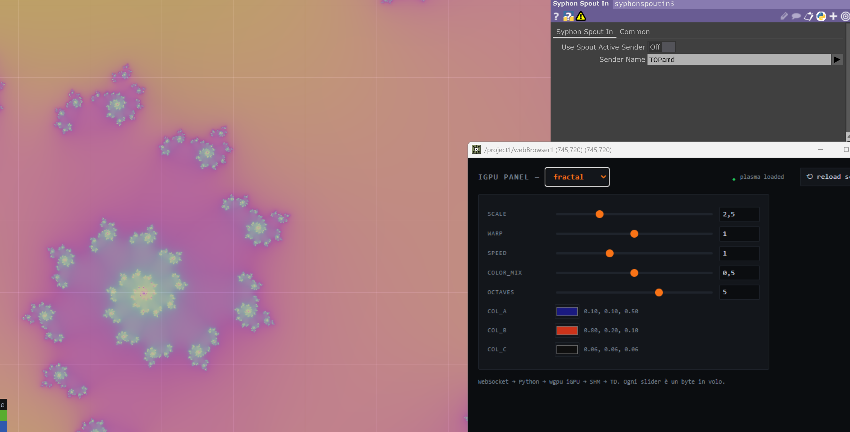This screenshot has width=850, height=432.
Task: Open the Sender Name arrow menu
Action: 837,59
